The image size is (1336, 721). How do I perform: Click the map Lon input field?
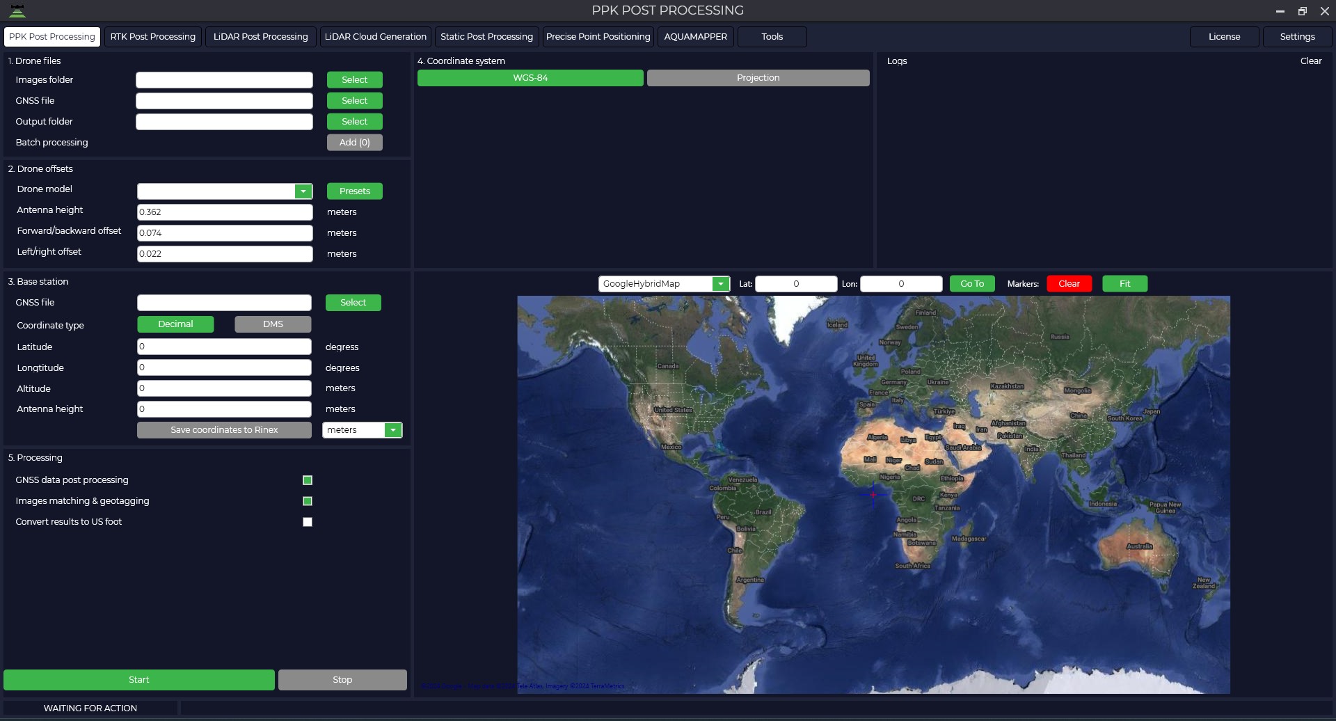[x=901, y=284]
